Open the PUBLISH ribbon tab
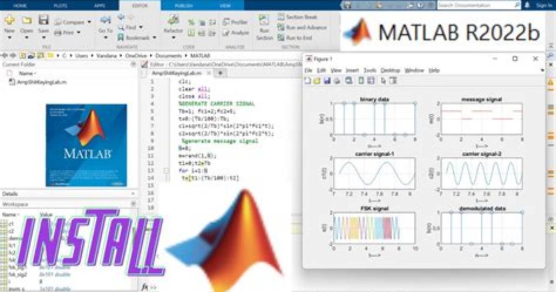Viewport: 556px width, 292px height. (x=184, y=6)
